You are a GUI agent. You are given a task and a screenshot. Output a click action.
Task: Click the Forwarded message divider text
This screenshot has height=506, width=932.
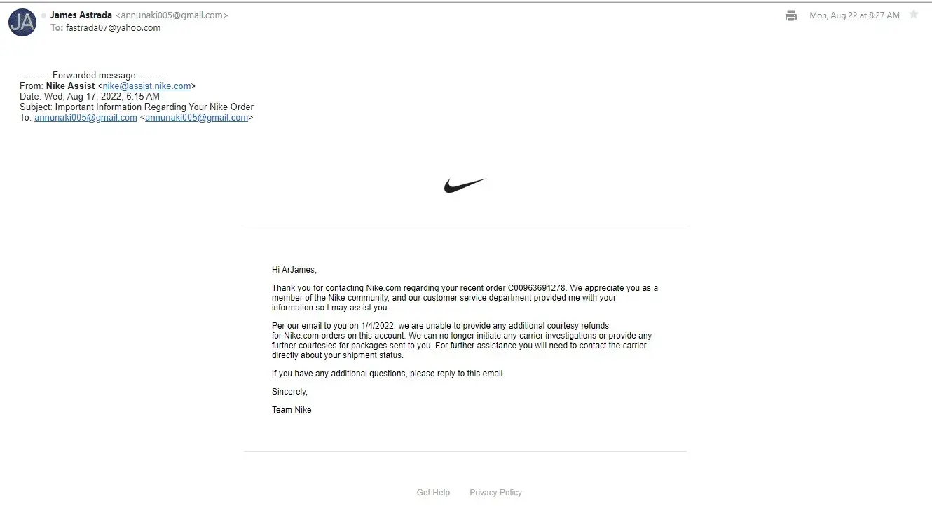tap(92, 76)
